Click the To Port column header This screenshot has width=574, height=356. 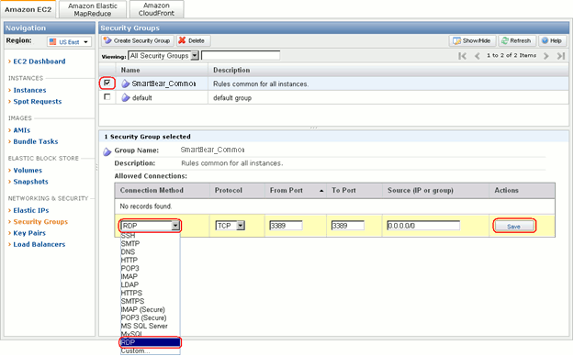(355, 191)
